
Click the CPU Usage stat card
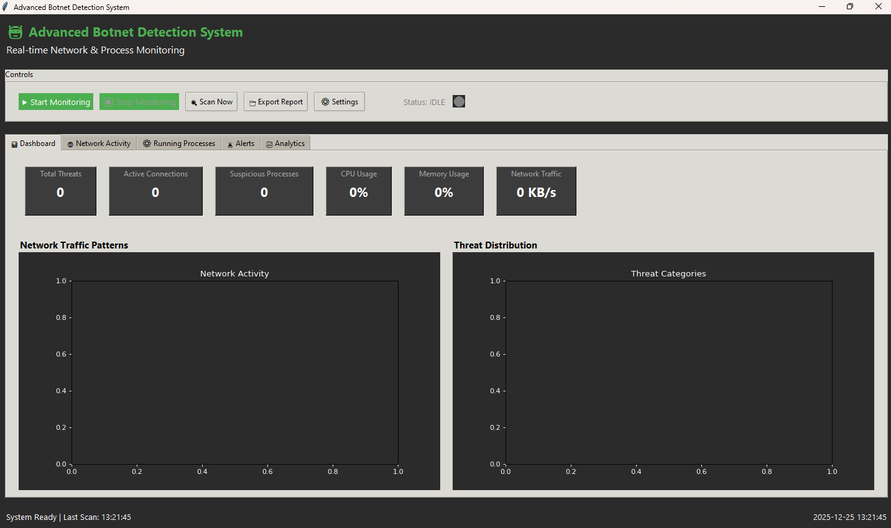pyautogui.click(x=359, y=191)
